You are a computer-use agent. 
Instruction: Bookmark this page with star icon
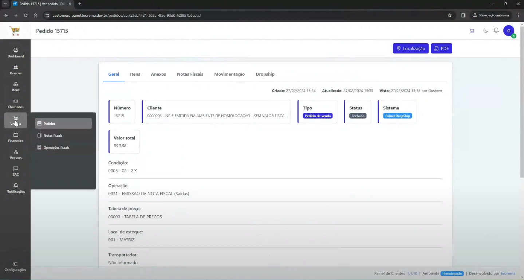click(x=450, y=15)
